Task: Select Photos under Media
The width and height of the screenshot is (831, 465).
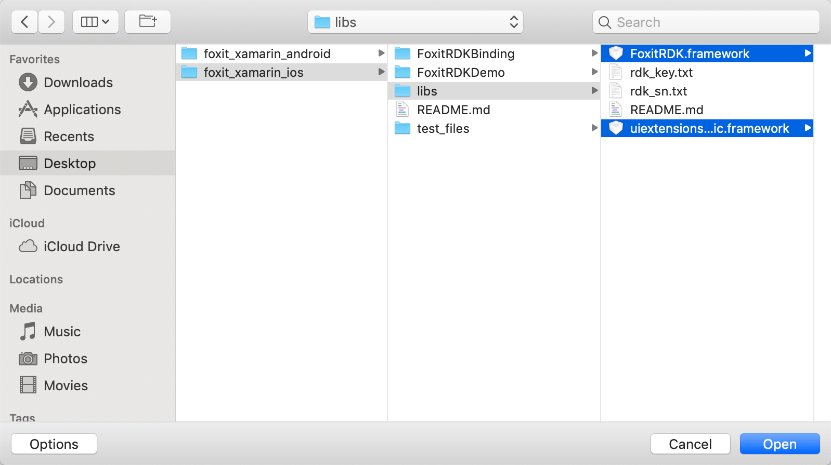Action: tap(87, 358)
